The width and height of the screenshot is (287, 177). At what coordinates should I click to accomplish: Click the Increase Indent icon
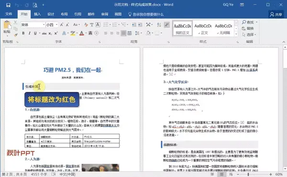pyautogui.click(x=140, y=25)
